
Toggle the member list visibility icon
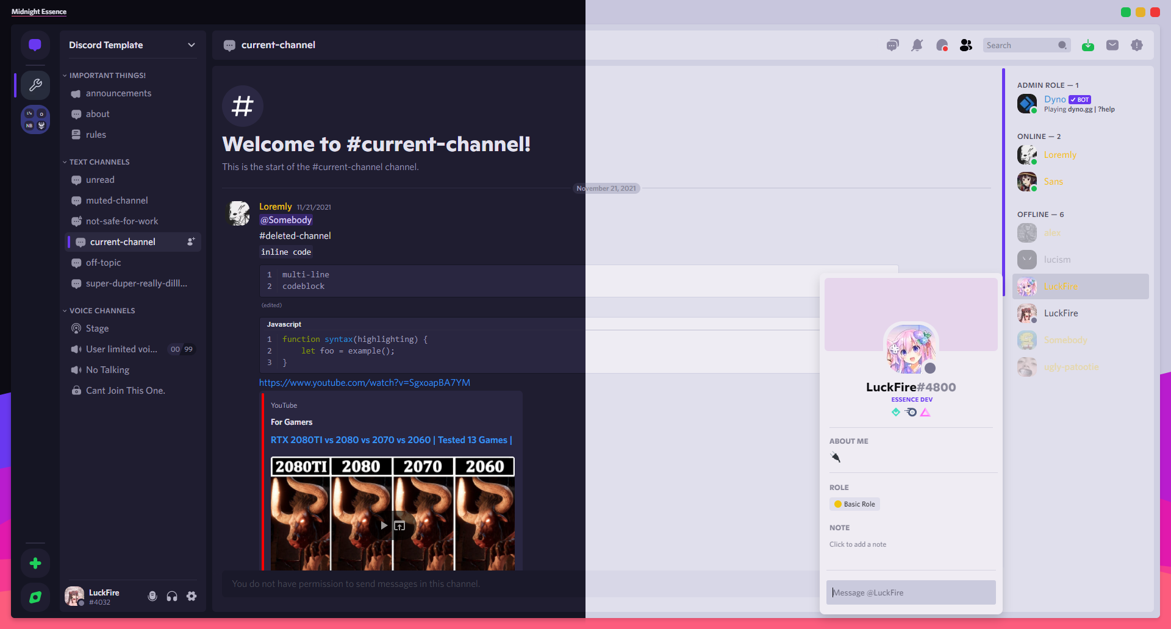(x=966, y=45)
